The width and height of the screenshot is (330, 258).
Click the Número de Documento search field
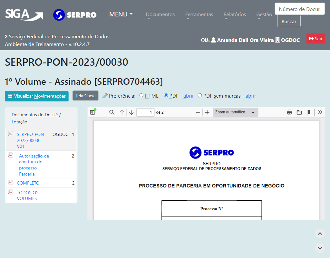tap(300, 9)
